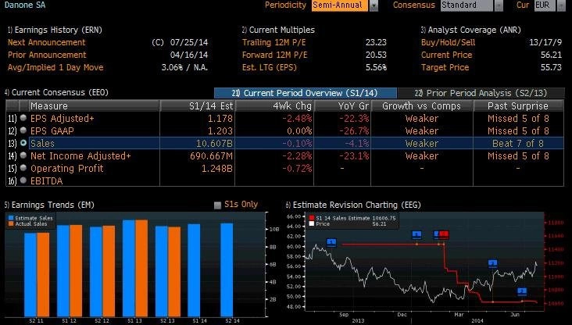Click the Growth vs Comps column header
This screenshot has width=572, height=325.
coord(422,105)
